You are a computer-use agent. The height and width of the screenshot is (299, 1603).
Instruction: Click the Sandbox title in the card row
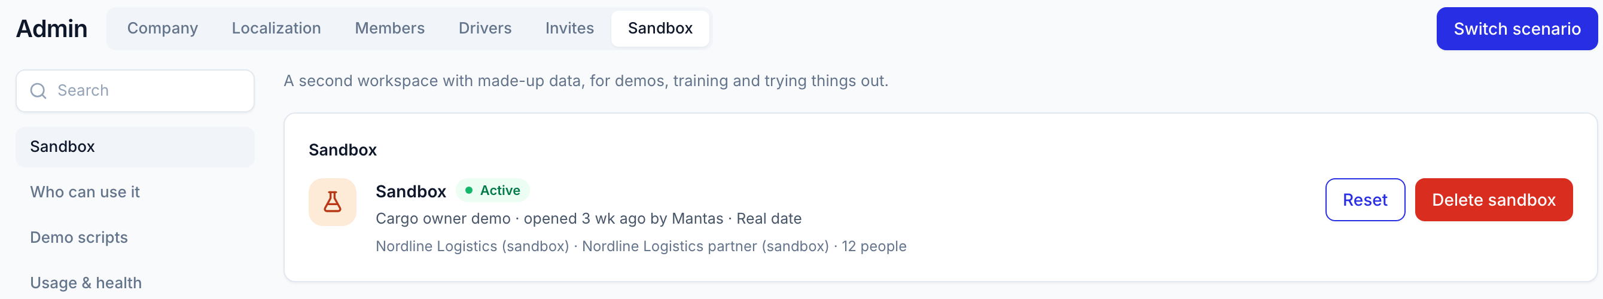(x=411, y=191)
